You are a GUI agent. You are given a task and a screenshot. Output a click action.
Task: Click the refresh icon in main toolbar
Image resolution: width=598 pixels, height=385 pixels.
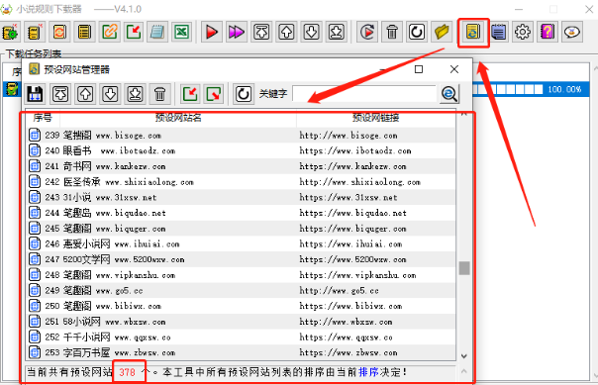(417, 32)
